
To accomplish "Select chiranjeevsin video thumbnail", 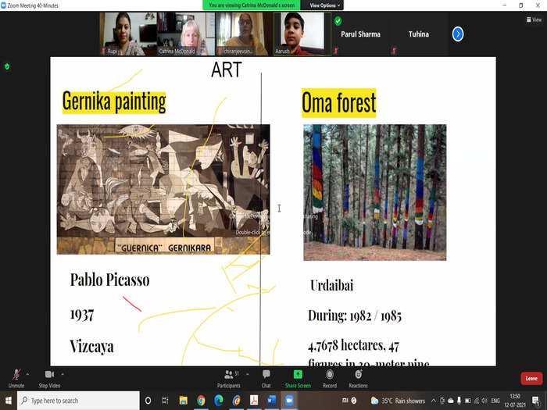I will (244, 34).
